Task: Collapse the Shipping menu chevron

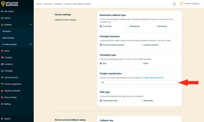Action: [30, 25]
